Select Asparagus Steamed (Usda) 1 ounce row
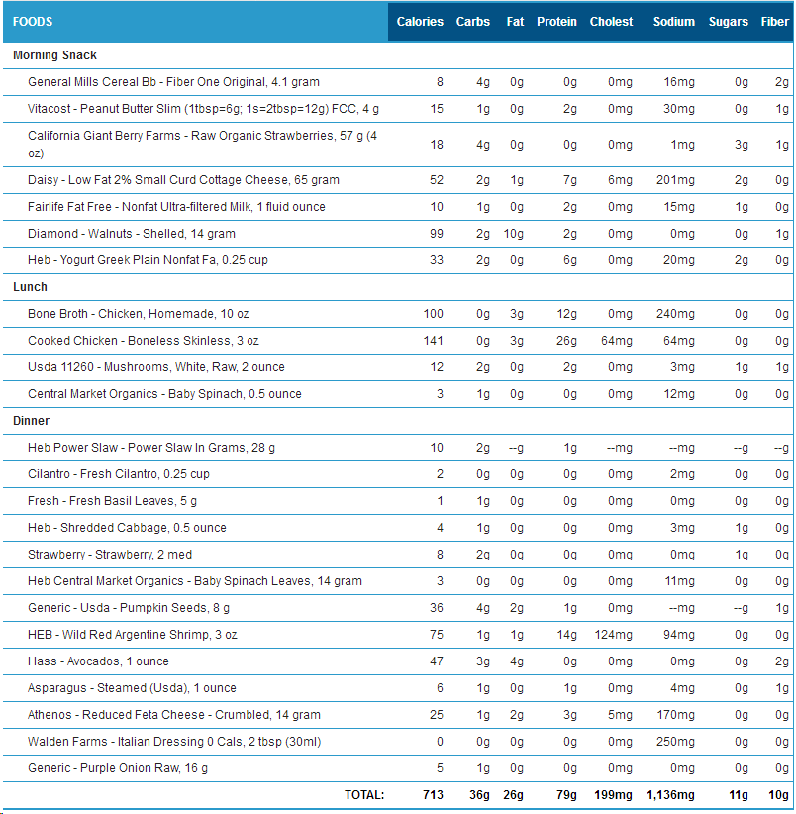The height and width of the screenshot is (814, 796). coord(398,688)
